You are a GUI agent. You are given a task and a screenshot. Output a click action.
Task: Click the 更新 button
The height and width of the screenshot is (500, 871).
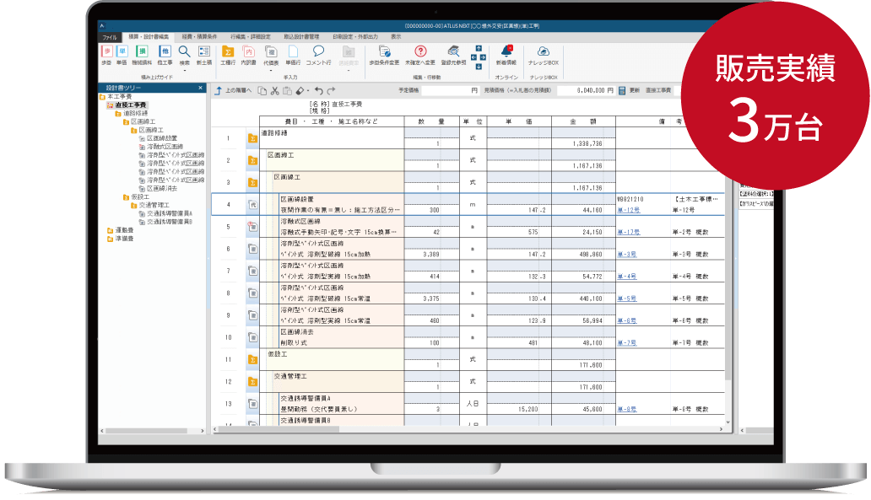click(x=635, y=90)
